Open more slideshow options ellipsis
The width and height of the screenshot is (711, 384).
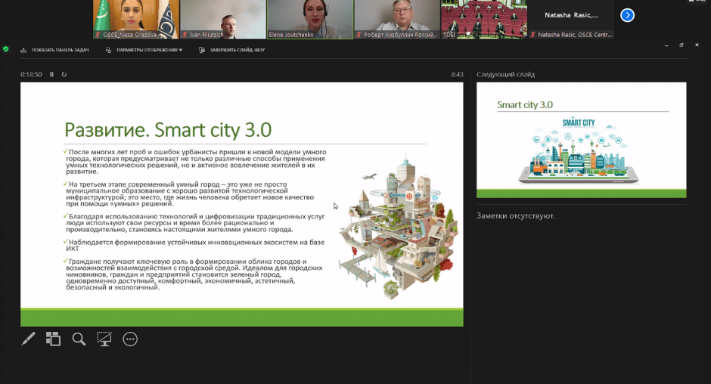tap(130, 339)
